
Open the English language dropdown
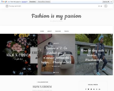pos(25,2)
